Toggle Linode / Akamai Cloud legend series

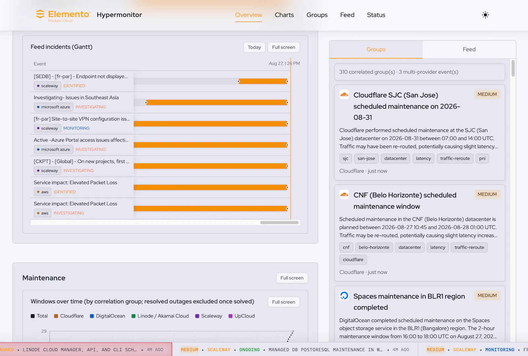tap(160, 316)
